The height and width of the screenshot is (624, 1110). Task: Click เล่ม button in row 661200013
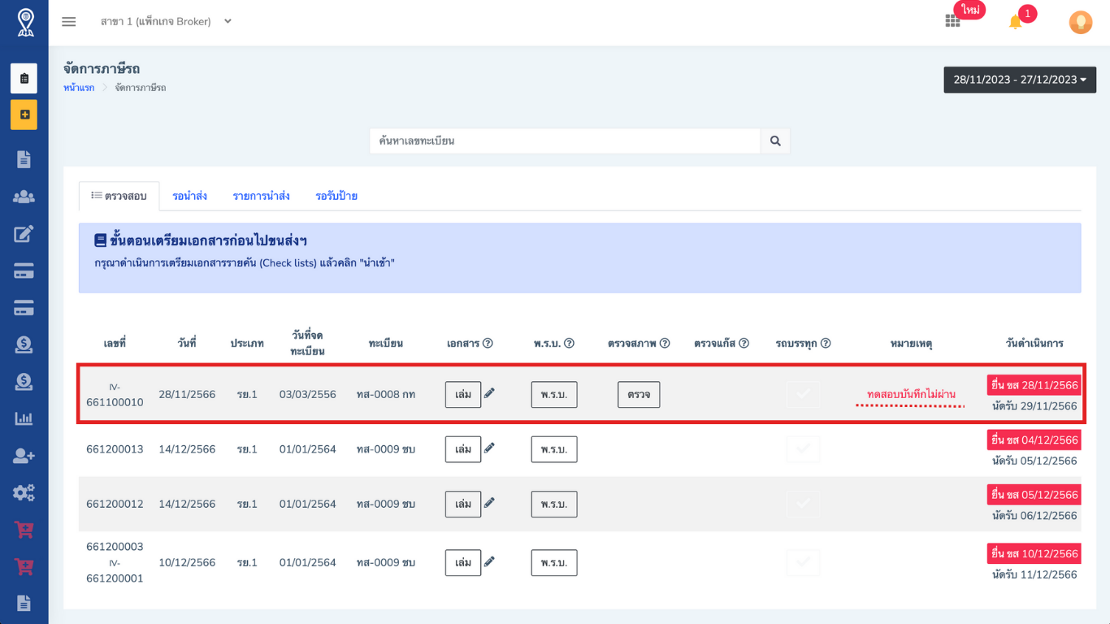pyautogui.click(x=463, y=449)
